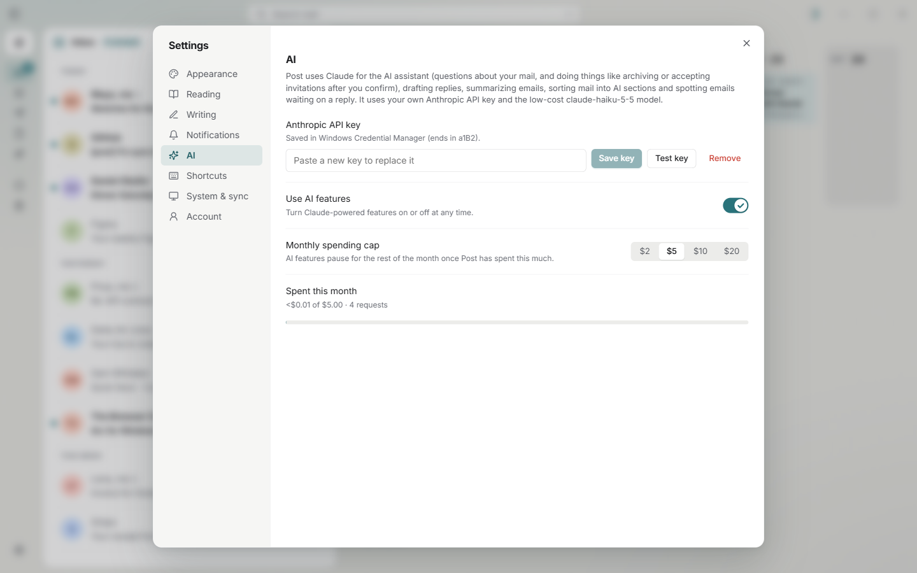Open the Shortcuts settings section
917x573 pixels.
(x=211, y=176)
